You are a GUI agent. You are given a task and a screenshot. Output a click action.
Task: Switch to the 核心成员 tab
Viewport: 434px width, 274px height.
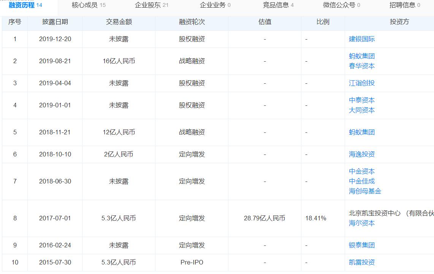[82, 6]
